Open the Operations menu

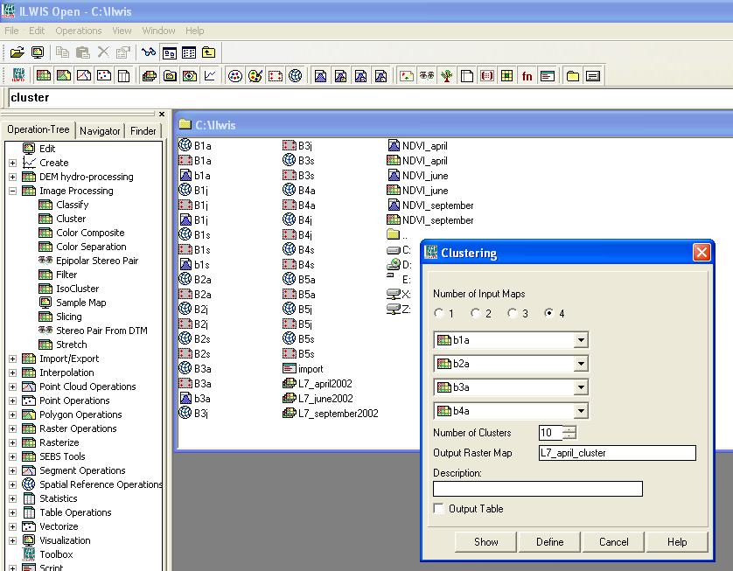coord(79,31)
